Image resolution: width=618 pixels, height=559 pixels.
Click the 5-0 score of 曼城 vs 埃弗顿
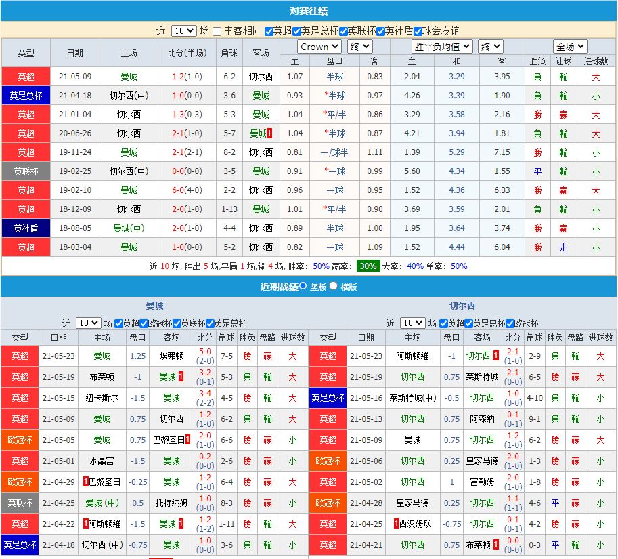click(205, 352)
